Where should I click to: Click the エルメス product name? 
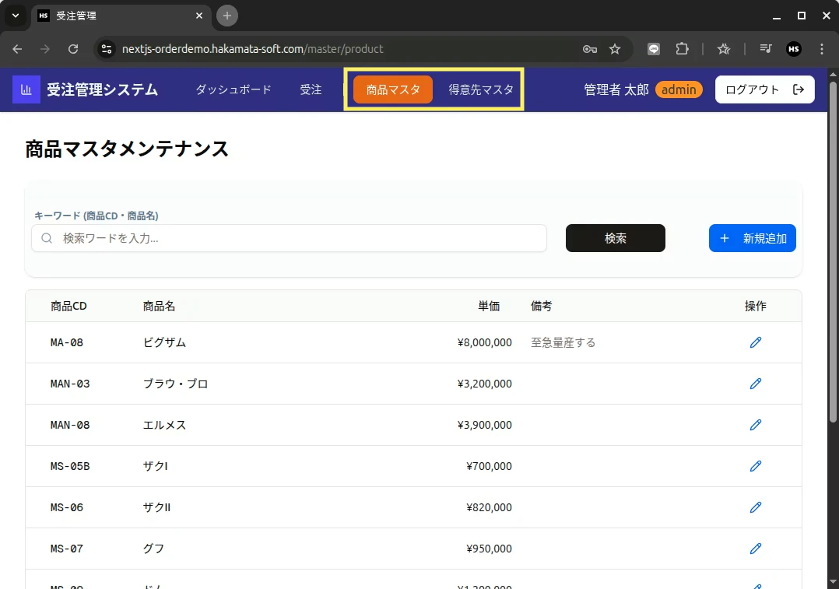pos(164,425)
